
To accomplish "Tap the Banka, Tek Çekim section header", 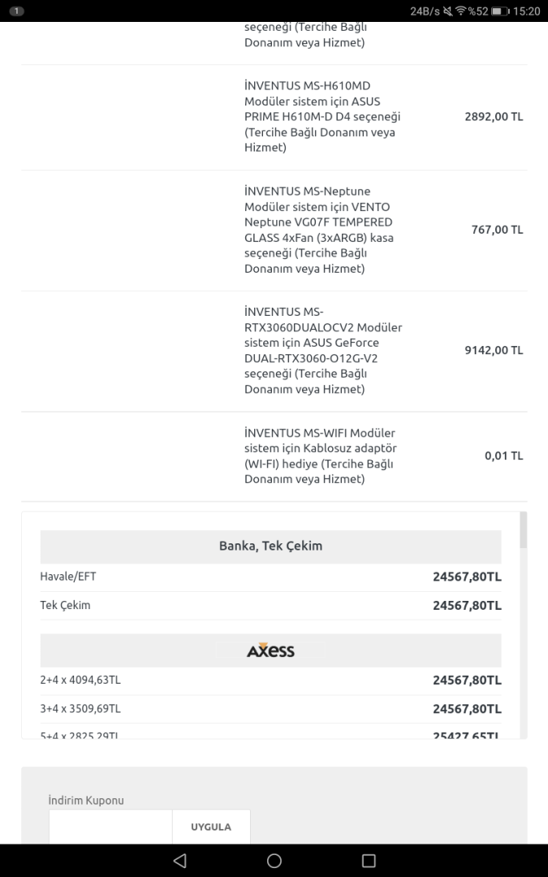I will click(x=270, y=546).
